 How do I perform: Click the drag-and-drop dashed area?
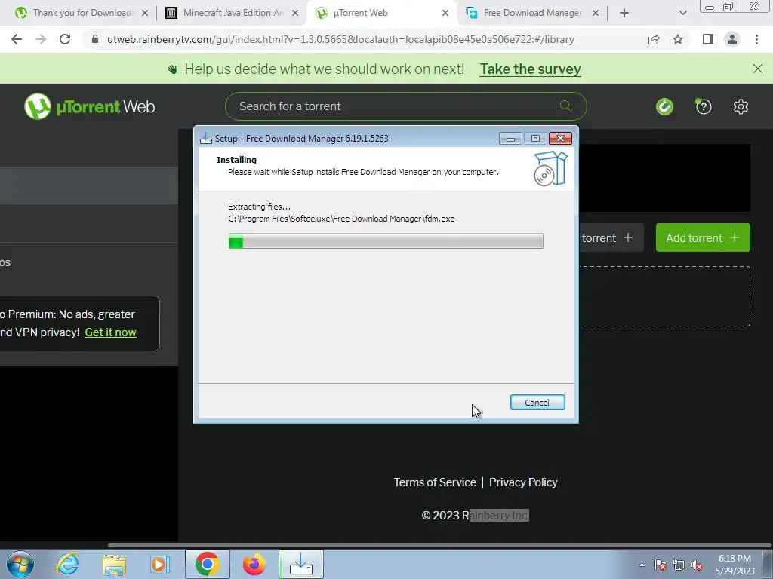(x=664, y=296)
